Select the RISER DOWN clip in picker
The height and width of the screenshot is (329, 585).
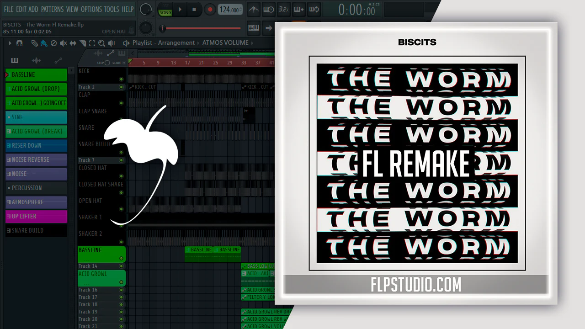pos(36,145)
